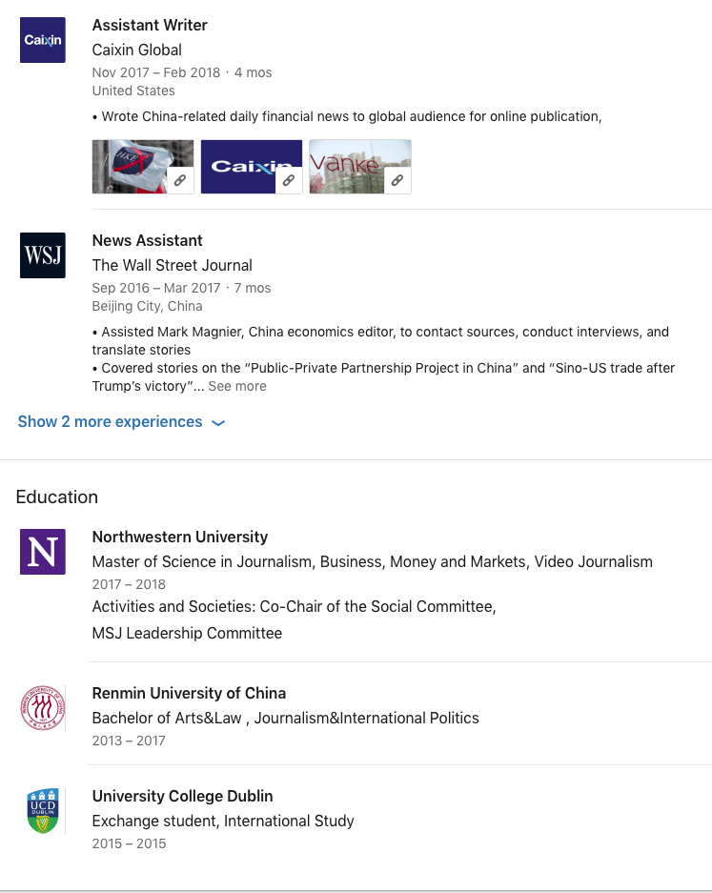Open the UCD Dublin shield logo
The width and height of the screenshot is (712, 893).
click(x=43, y=811)
